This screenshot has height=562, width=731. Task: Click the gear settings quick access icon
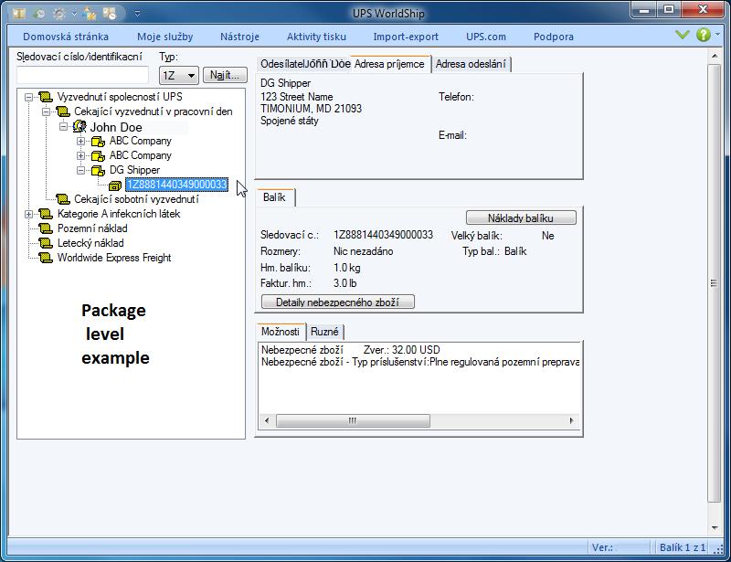pyautogui.click(x=59, y=14)
